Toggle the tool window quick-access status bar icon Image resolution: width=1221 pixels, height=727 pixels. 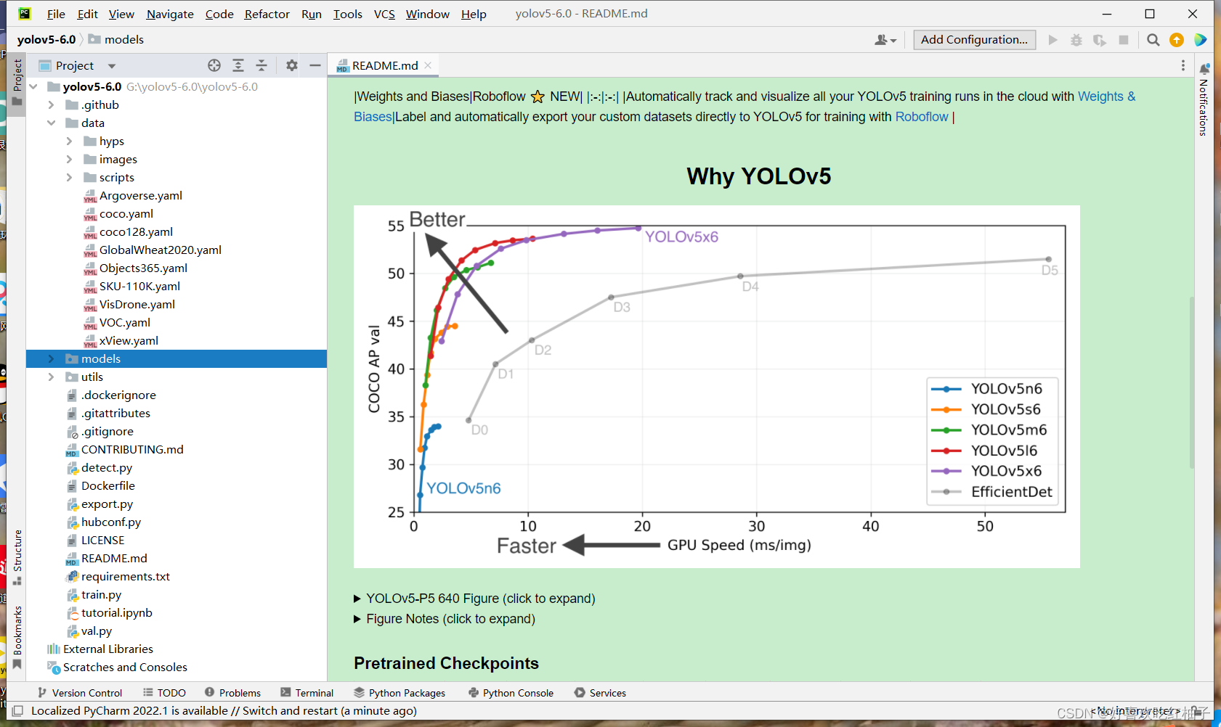click(x=17, y=711)
